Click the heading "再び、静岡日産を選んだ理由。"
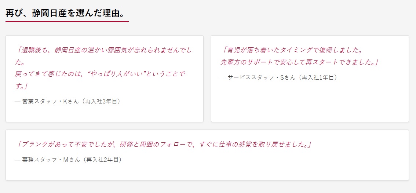 [66, 14]
